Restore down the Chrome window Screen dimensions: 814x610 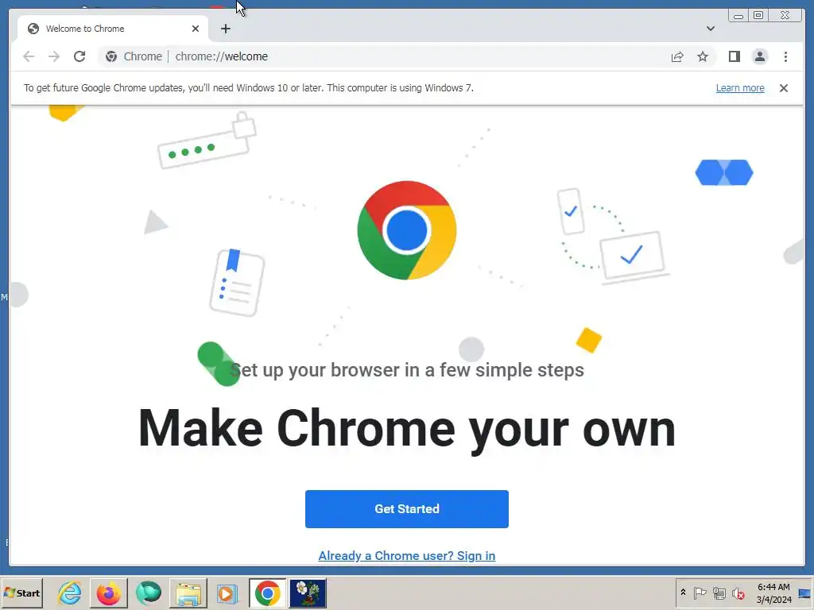point(758,16)
